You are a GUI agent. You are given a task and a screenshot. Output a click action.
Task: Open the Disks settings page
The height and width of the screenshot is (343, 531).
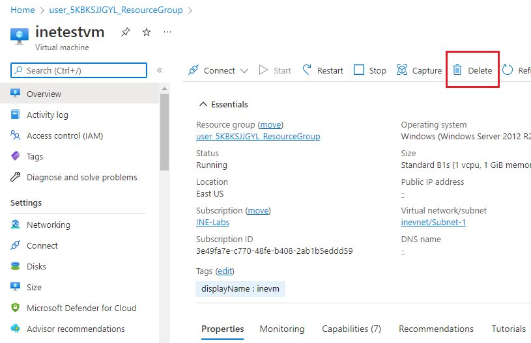pos(36,266)
